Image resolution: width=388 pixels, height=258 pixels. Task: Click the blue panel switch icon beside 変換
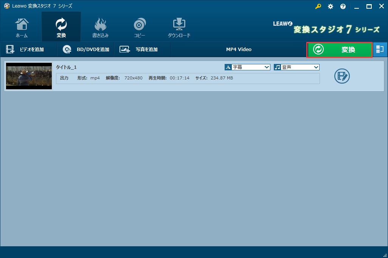coord(380,49)
